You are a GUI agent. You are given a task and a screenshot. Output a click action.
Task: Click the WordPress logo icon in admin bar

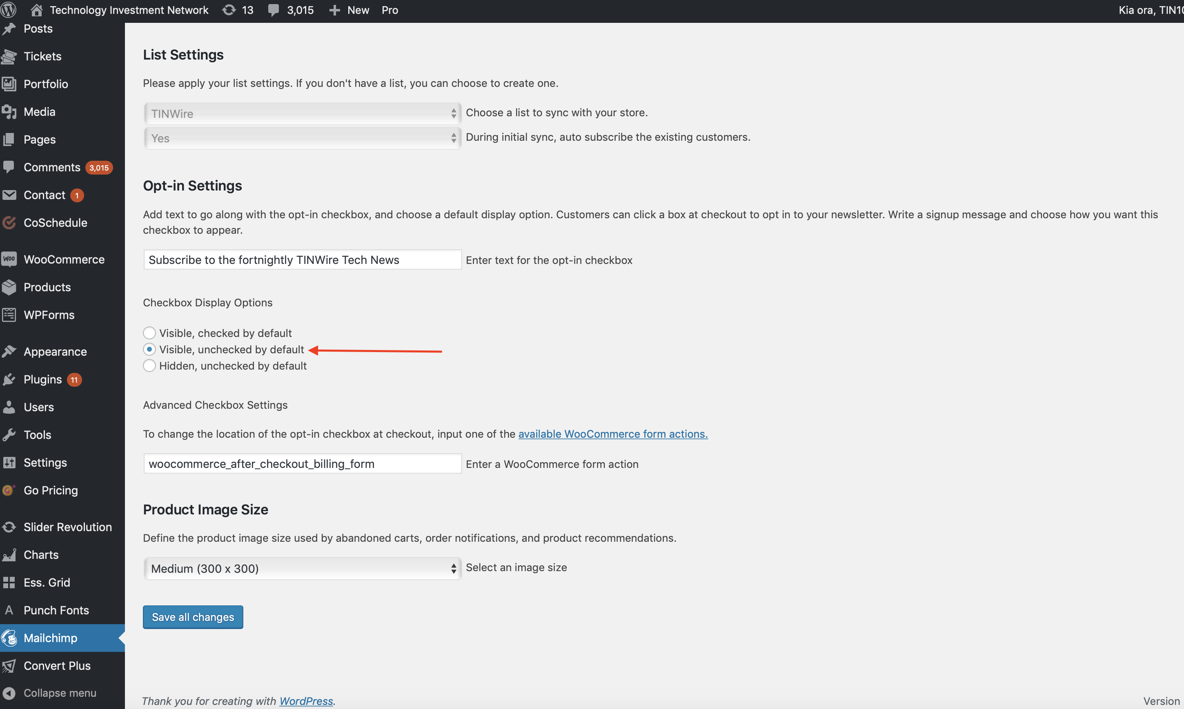(9, 9)
